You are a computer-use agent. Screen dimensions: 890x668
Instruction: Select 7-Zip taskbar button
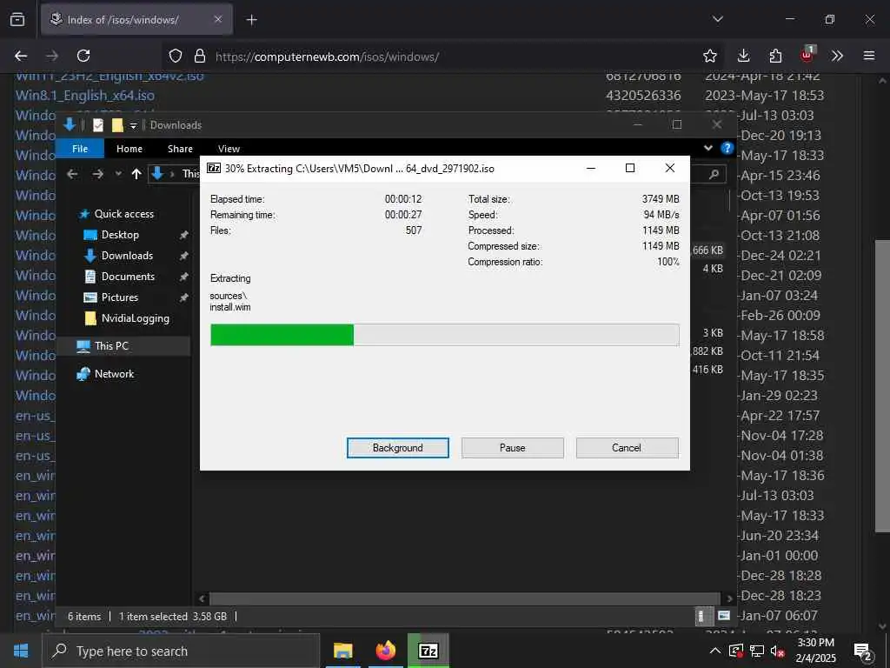[428, 651]
